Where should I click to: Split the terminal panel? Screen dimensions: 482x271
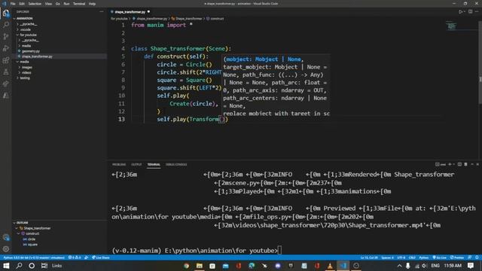coord(459,164)
